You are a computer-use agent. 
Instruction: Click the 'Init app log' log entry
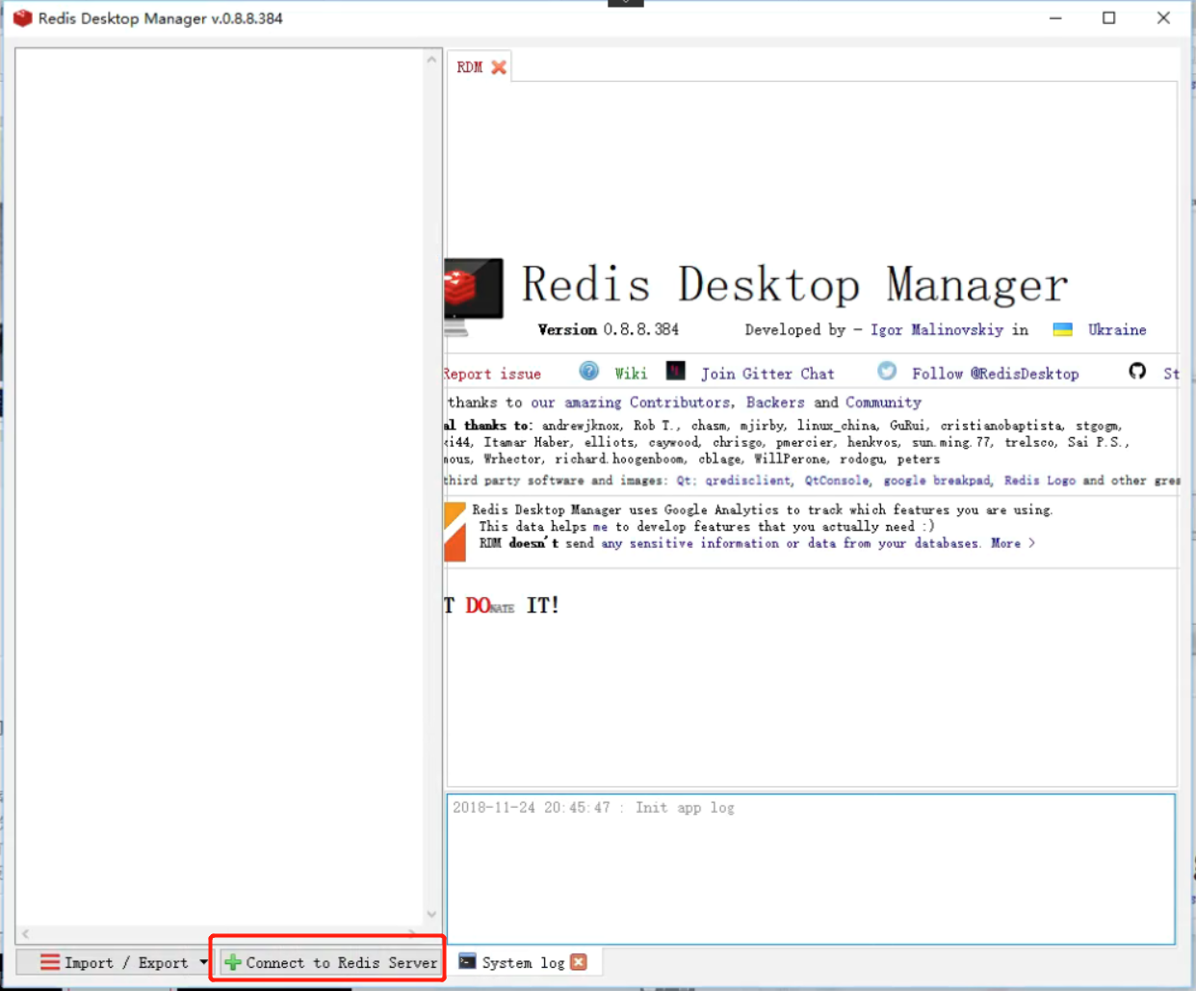(685, 808)
